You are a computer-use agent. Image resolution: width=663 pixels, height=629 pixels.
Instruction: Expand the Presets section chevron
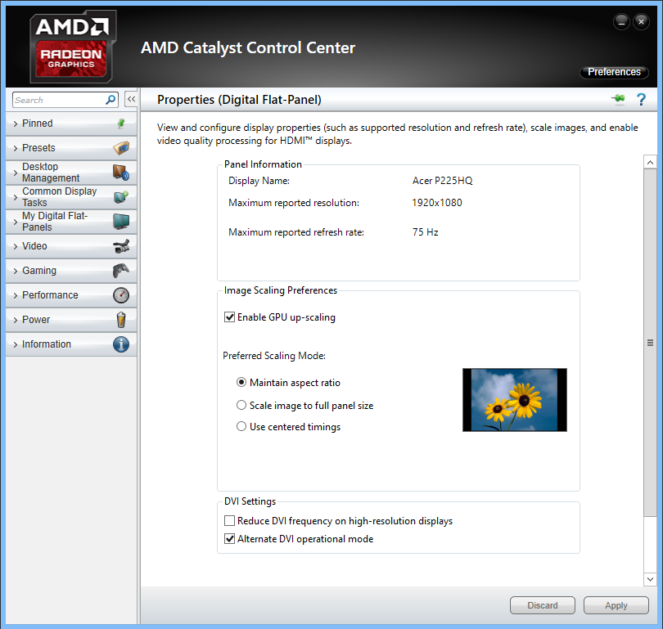[16, 148]
